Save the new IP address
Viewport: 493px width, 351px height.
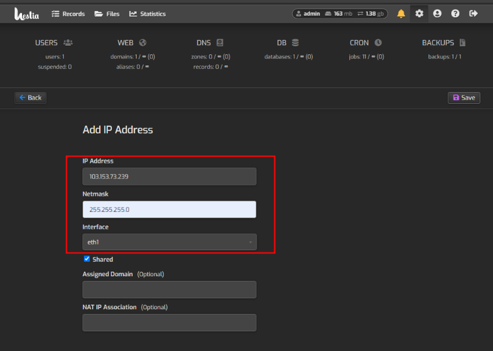[464, 98]
